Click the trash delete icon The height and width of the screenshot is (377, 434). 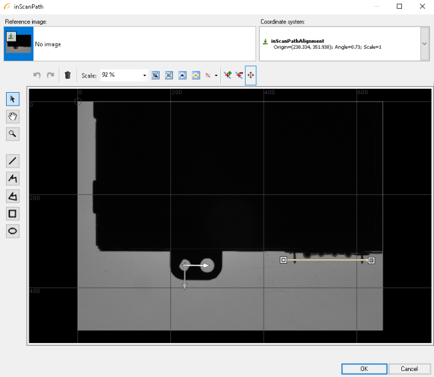(x=67, y=75)
